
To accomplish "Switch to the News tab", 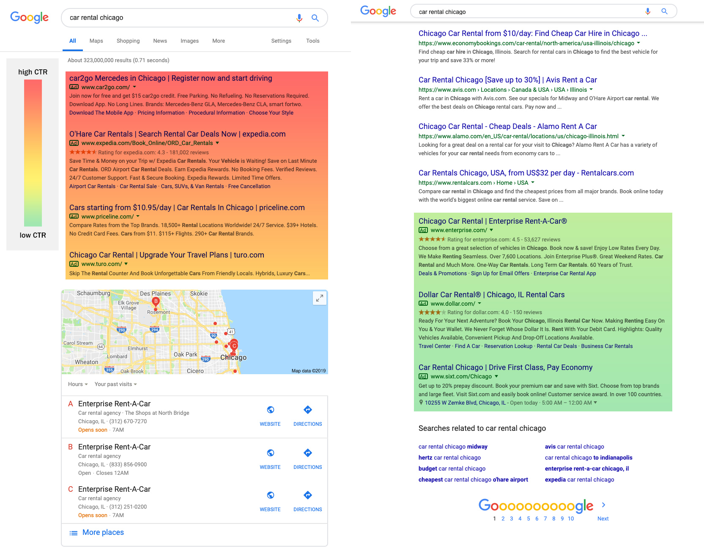I will (160, 41).
